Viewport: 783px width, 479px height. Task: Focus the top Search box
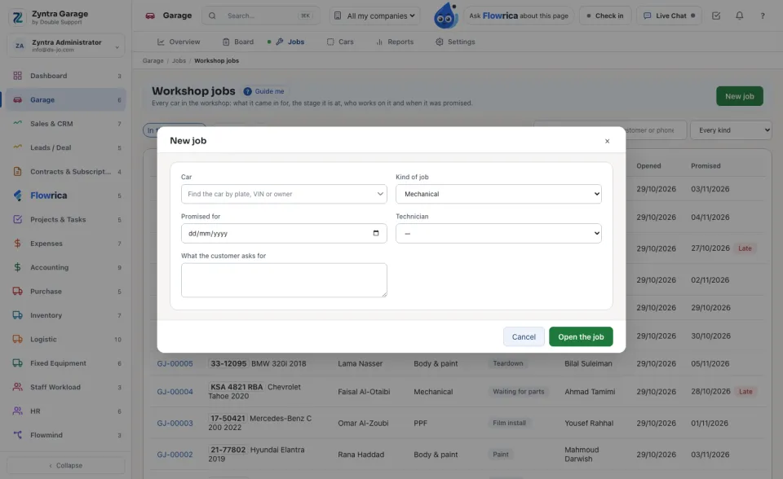(260, 15)
